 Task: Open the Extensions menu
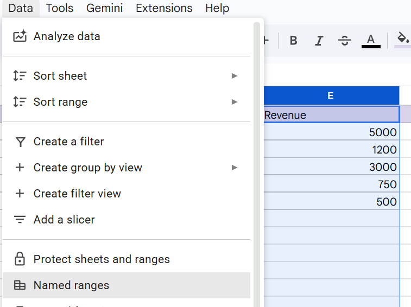coord(164,8)
